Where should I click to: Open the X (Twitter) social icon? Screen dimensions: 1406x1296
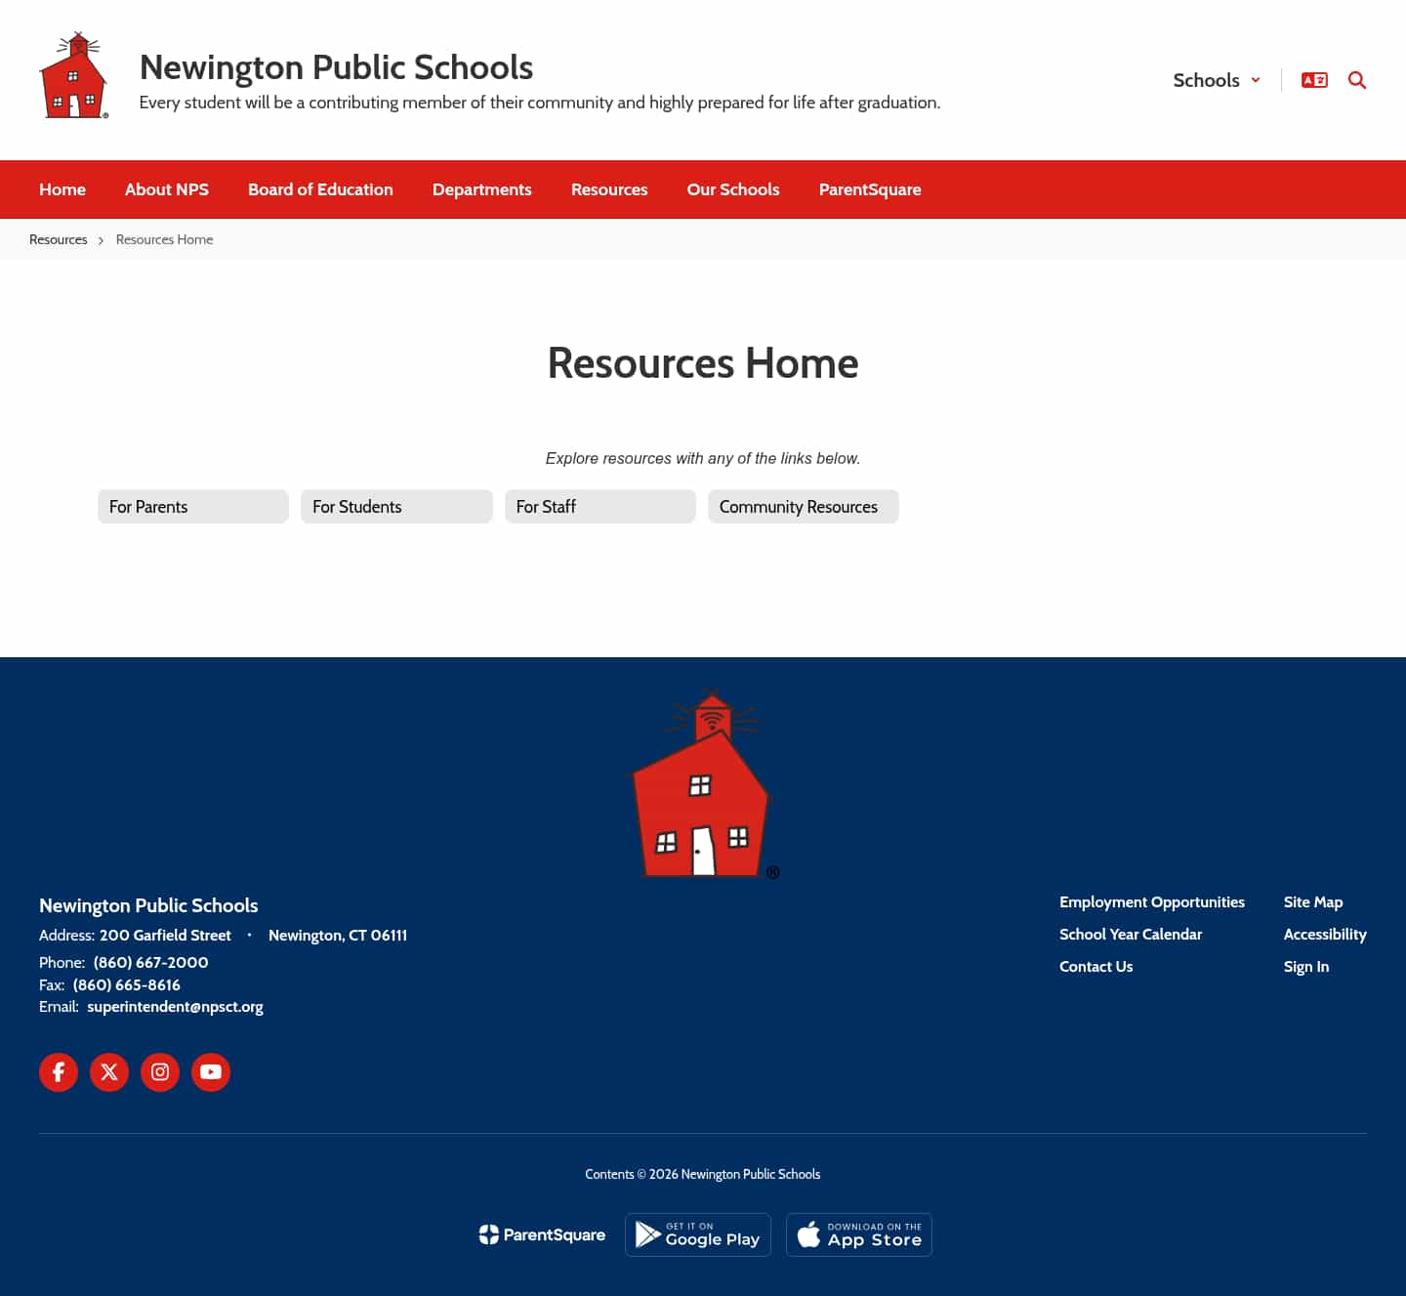coord(109,1072)
